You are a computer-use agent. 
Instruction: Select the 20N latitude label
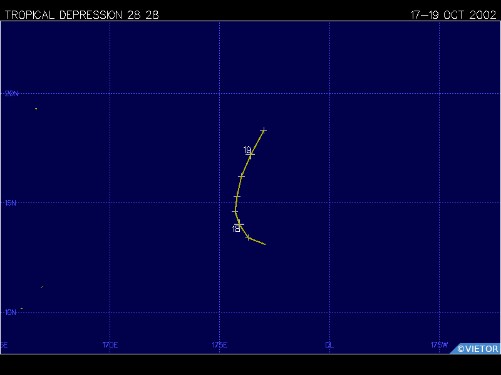click(11, 93)
